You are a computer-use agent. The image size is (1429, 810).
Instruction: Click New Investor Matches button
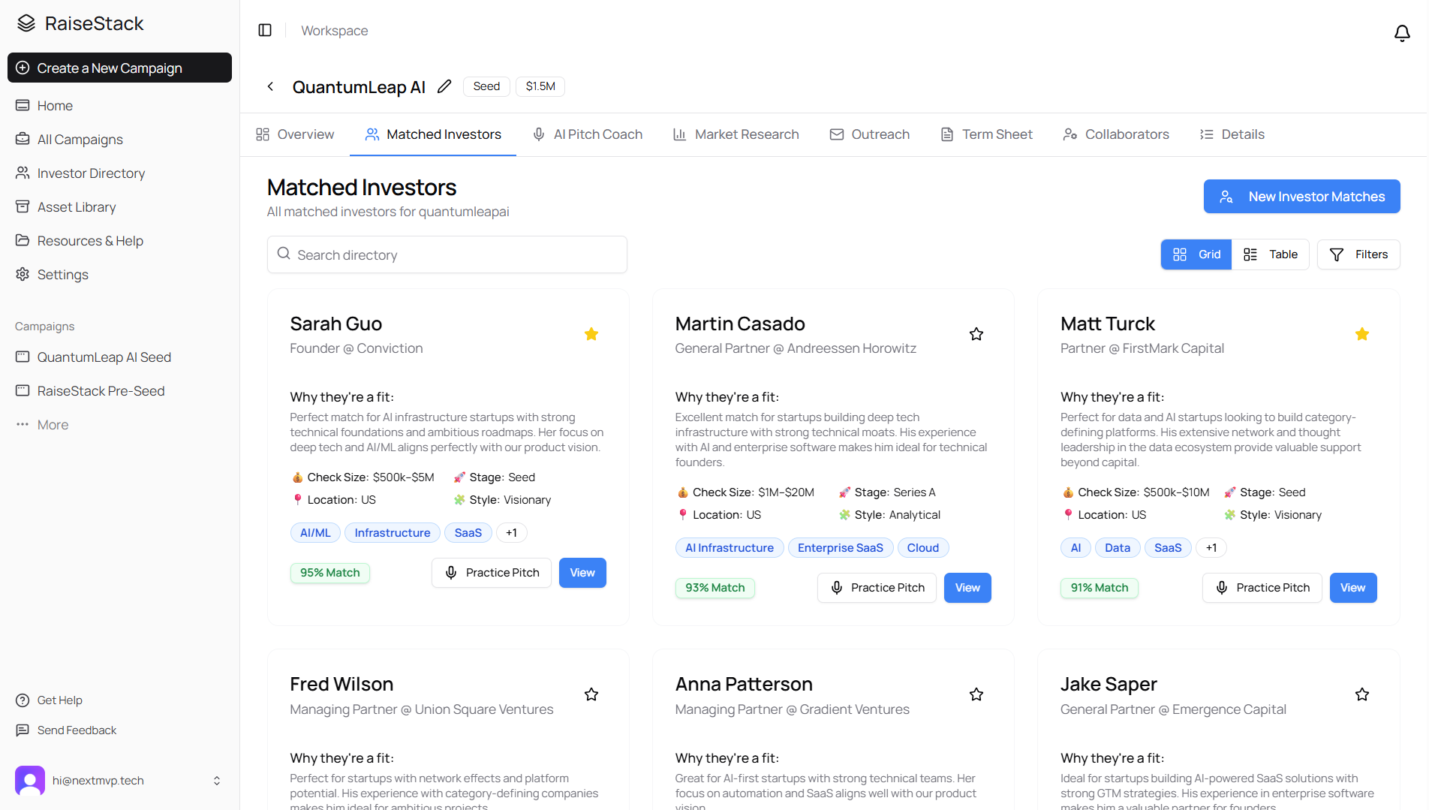click(1302, 197)
